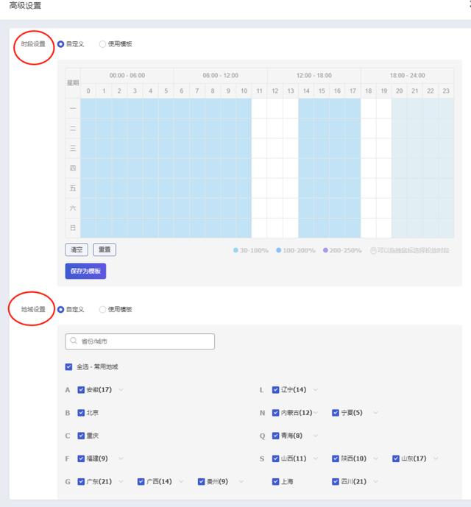Screen dimensions: 471x507
Task: Uncheck the 山东(17) checkbox
Action: 396,458
